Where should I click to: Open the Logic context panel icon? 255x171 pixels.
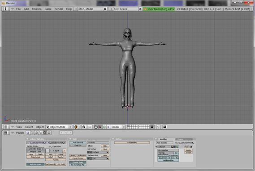tap(28, 133)
